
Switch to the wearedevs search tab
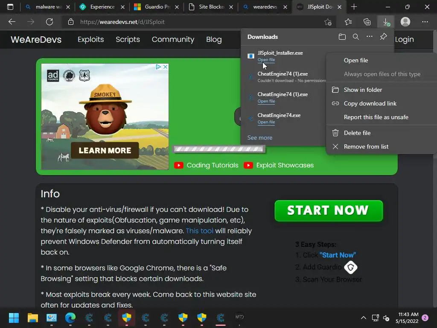265,7
